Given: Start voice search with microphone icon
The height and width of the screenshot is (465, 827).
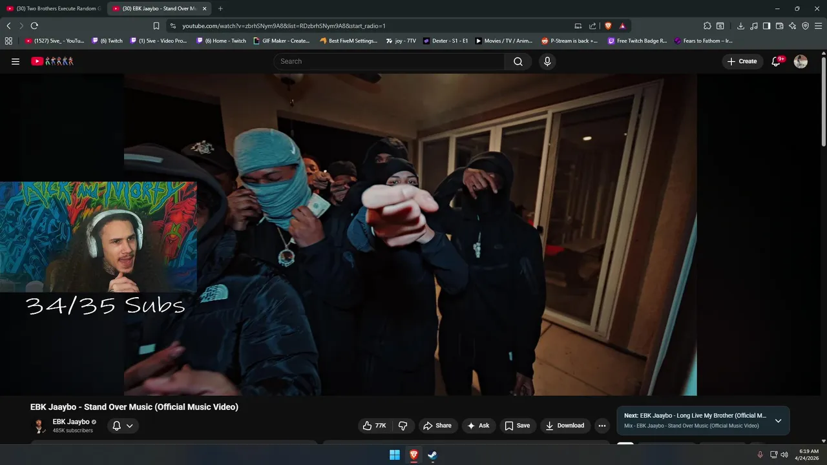Looking at the screenshot, I should [x=547, y=61].
